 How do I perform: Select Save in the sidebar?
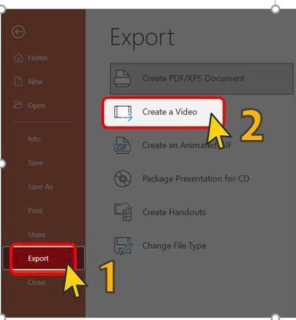tap(35, 163)
